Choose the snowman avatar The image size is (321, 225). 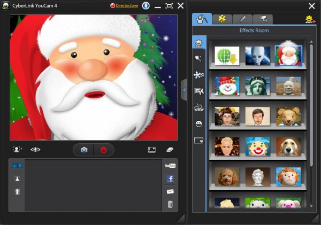(x=227, y=86)
